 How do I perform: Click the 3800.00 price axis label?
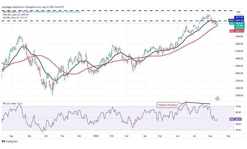[x=239, y=73]
